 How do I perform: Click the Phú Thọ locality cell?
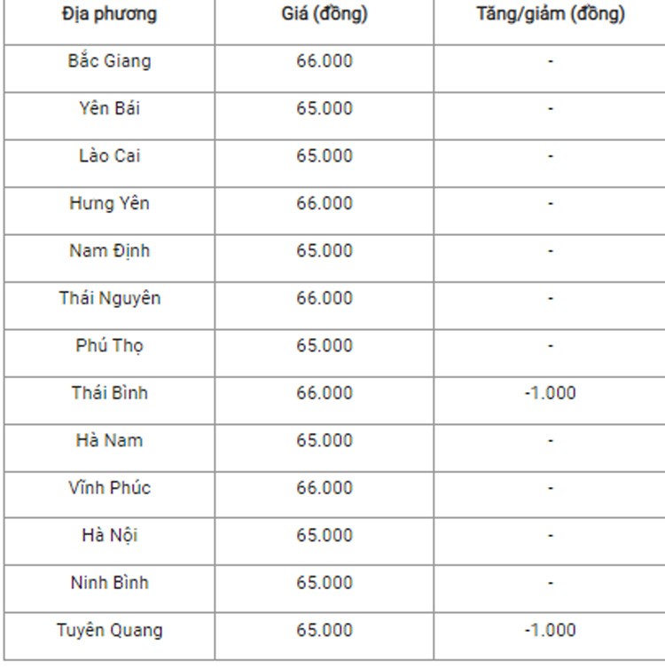point(109,345)
